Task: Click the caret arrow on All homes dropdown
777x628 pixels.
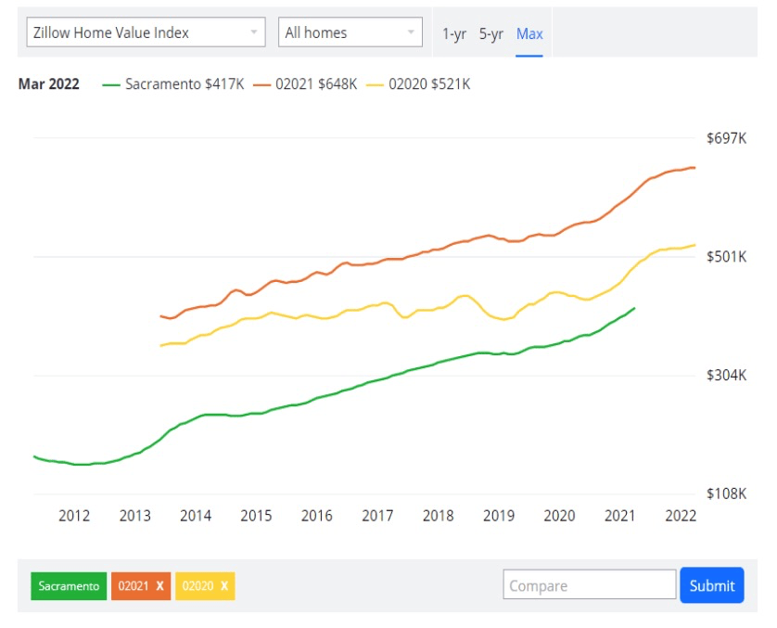Action: click(411, 32)
